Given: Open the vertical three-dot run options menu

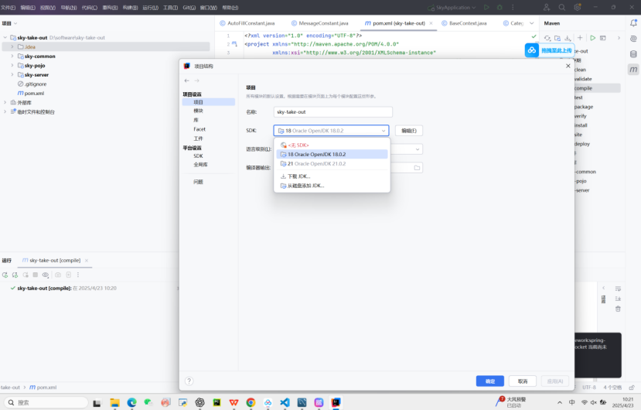Looking at the screenshot, I should pos(513,8).
